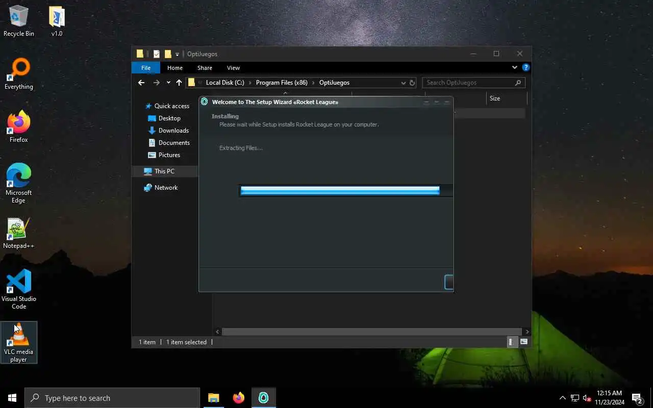Refresh the OptiJuegos folder view
This screenshot has width=653, height=408.
pyautogui.click(x=412, y=83)
